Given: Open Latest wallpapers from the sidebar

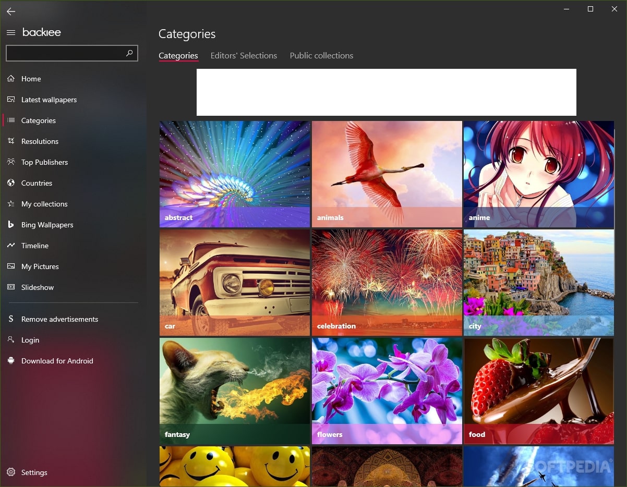Looking at the screenshot, I should [49, 100].
